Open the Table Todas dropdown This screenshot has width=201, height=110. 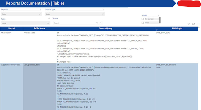click(x=25, y=24)
